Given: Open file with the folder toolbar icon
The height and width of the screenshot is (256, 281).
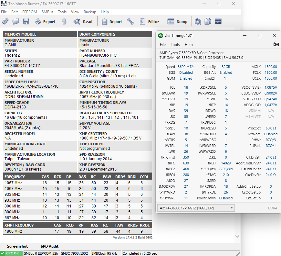Looking at the screenshot, I should tap(16, 22).
